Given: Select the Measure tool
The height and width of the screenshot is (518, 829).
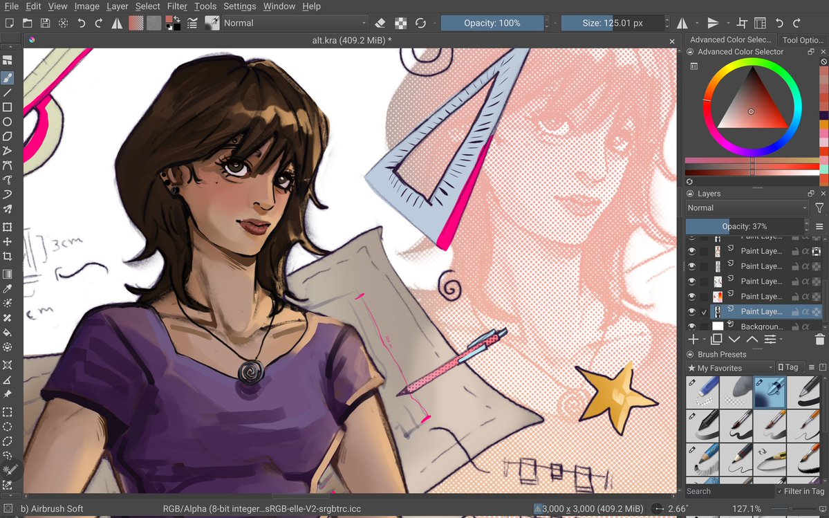Looking at the screenshot, I should (8, 380).
